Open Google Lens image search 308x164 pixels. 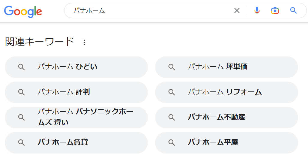[x=275, y=11]
